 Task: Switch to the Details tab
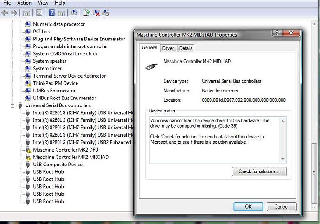coord(186,48)
